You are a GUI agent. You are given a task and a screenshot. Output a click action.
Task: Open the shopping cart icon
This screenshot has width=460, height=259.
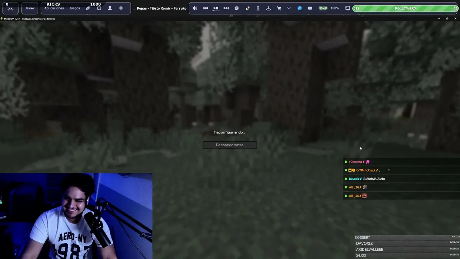pyautogui.click(x=279, y=8)
